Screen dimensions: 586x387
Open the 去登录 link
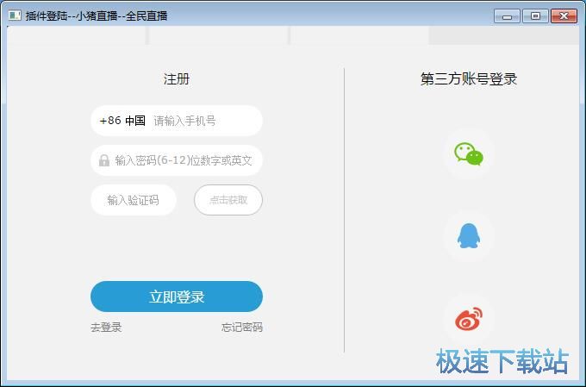[x=106, y=328]
